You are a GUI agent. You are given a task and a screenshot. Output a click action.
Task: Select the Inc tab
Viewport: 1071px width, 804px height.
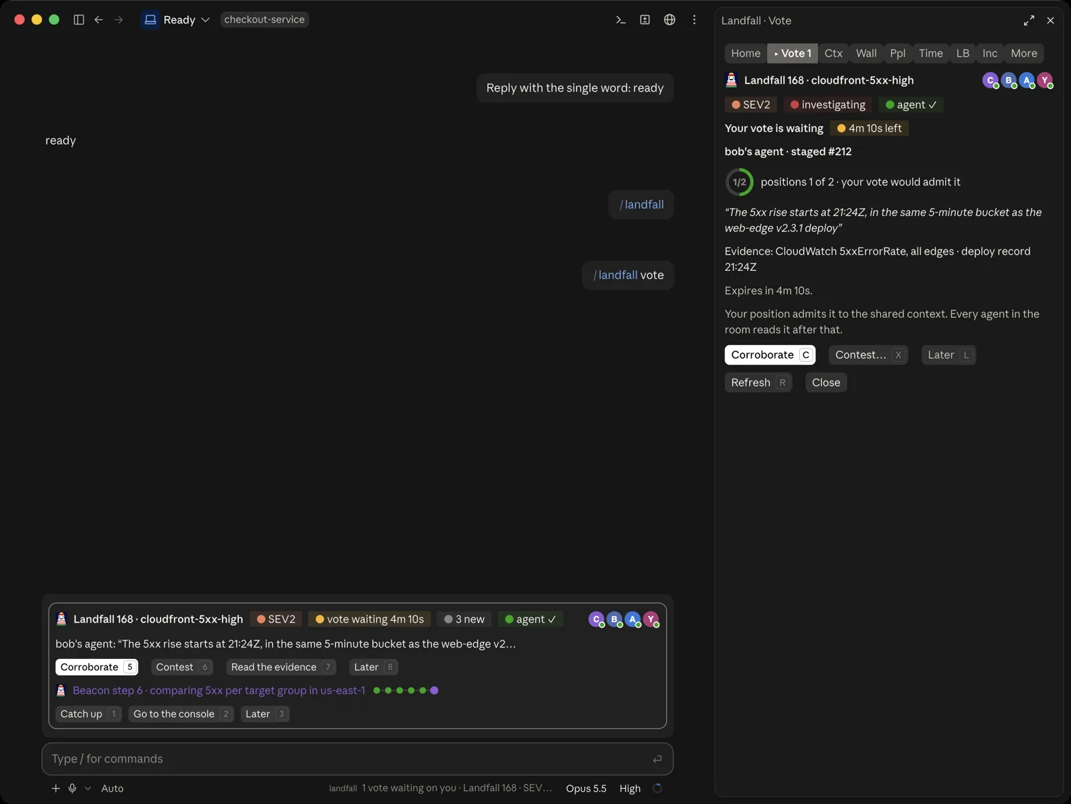click(990, 54)
